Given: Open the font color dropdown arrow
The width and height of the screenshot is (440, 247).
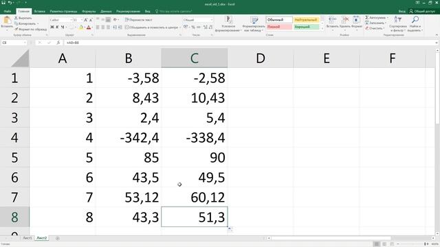Looking at the screenshot, I should click(x=92, y=27).
